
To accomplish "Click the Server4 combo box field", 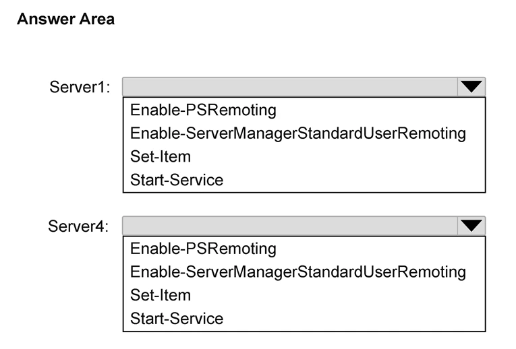I will [290, 226].
